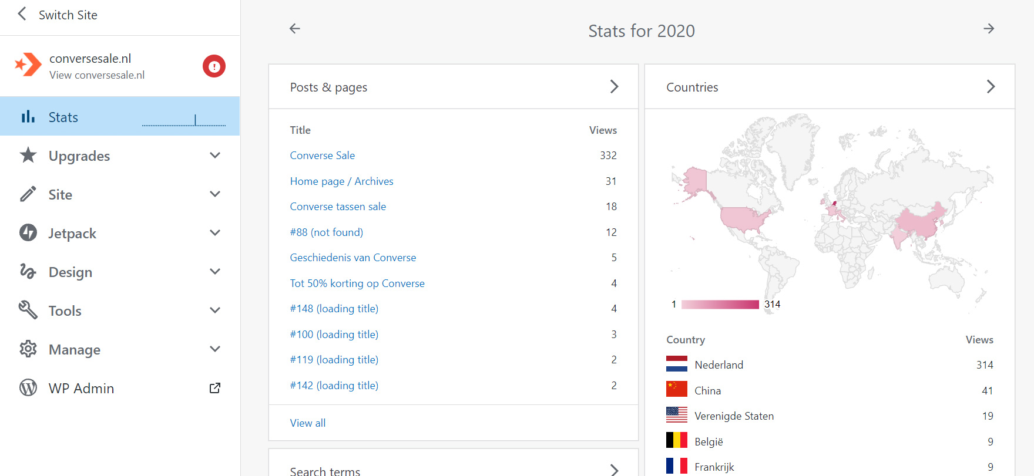1034x476 pixels.
Task: Open #100 (loading title) link
Action: point(334,335)
